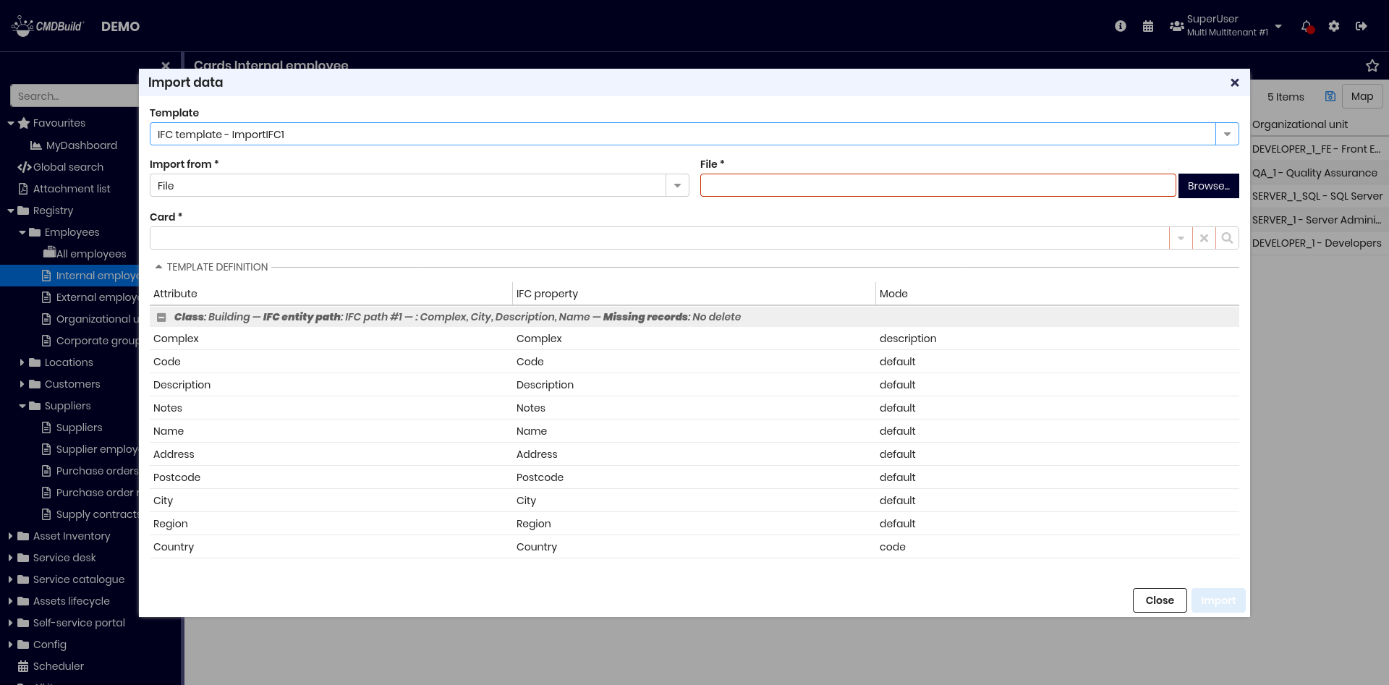Viewport: 1389px width, 685px height.
Task: Open the info icon in the header
Action: tap(1121, 26)
